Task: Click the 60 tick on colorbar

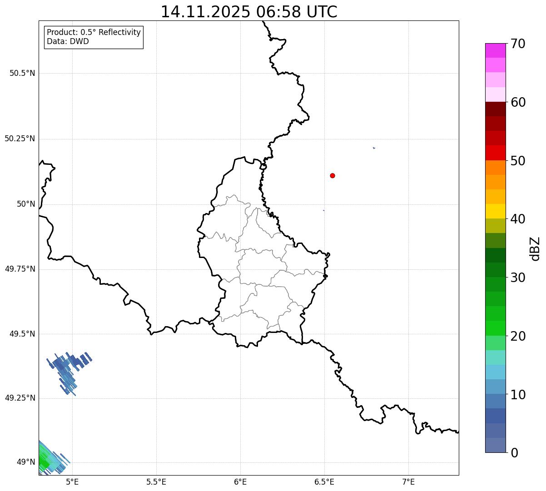Action: click(x=518, y=103)
